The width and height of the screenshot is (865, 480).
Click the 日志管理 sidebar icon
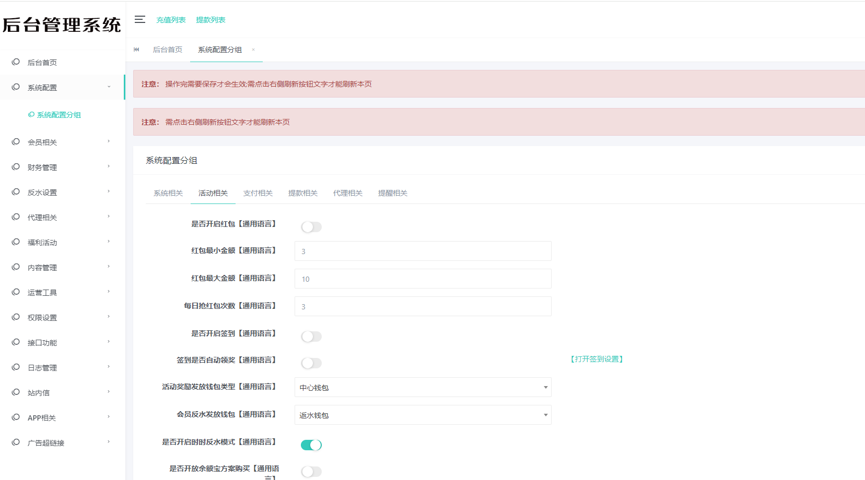(16, 367)
